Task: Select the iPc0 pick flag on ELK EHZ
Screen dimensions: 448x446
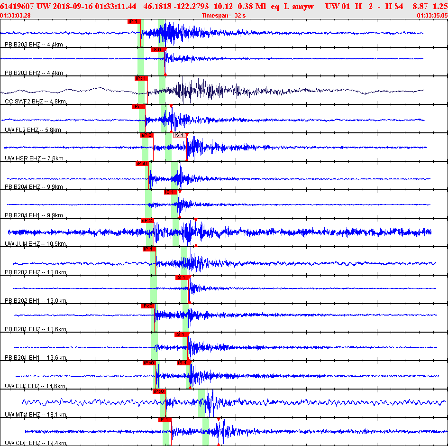Action: click(x=149, y=363)
